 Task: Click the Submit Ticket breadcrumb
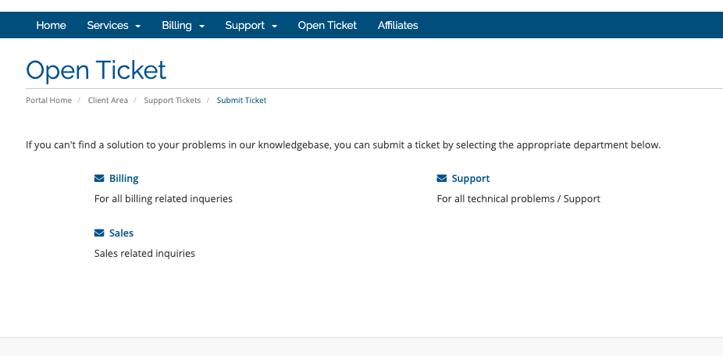241,100
